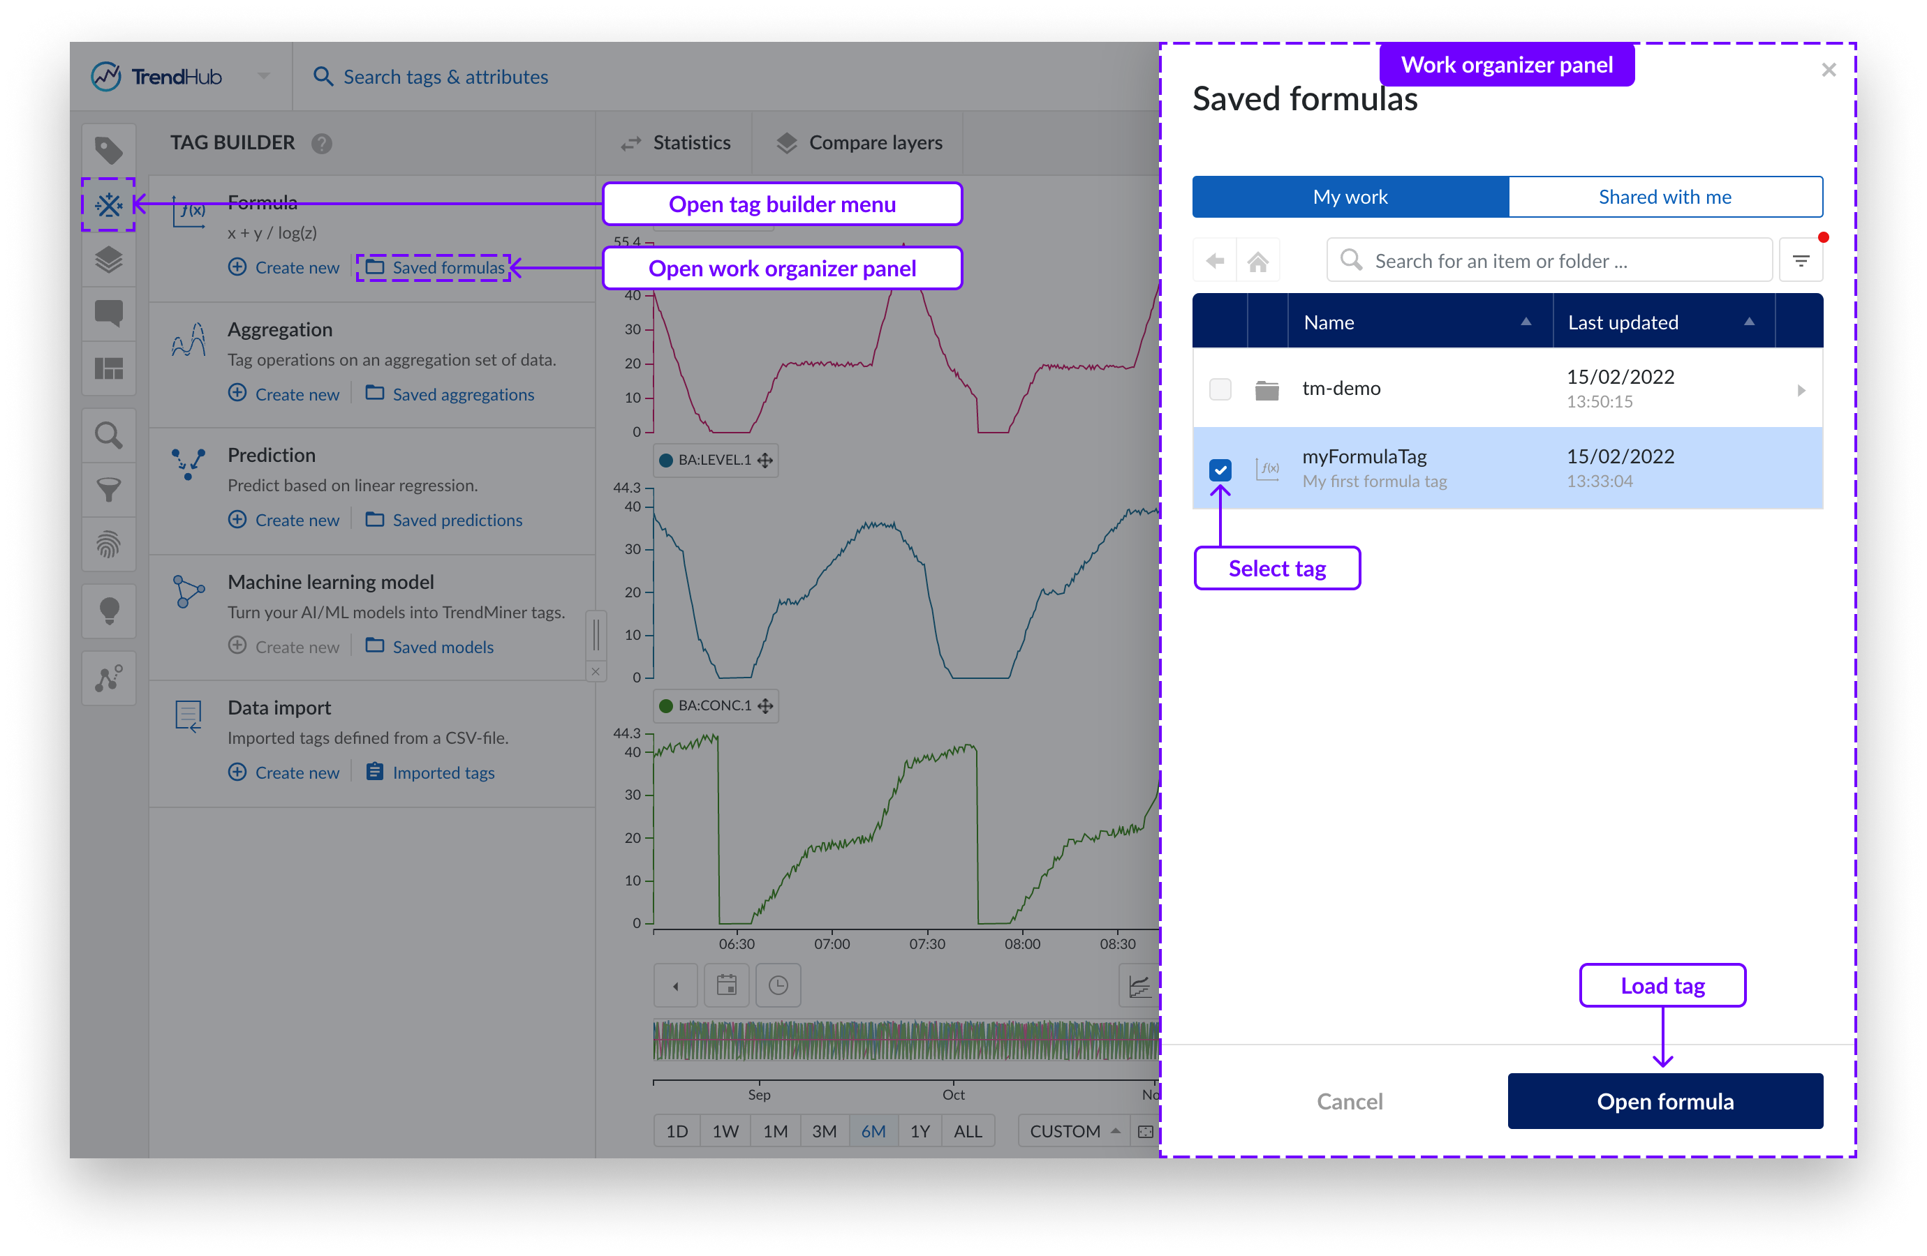Open the filter funnel sidebar icon
1927x1256 pixels.
click(108, 490)
